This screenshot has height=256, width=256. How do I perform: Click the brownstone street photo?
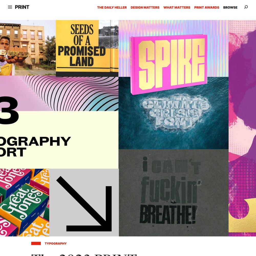[28, 48]
